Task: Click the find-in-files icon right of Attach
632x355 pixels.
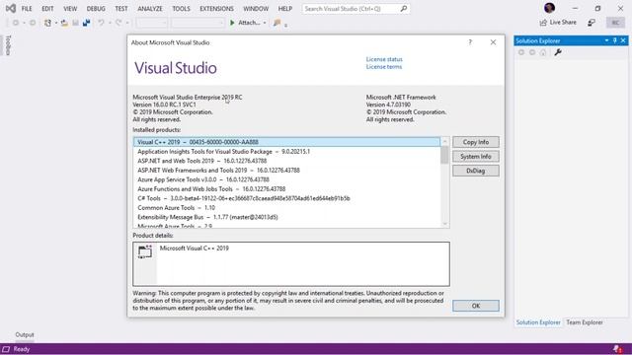Action: click(x=276, y=23)
